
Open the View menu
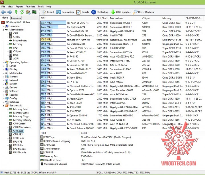point(10,7)
